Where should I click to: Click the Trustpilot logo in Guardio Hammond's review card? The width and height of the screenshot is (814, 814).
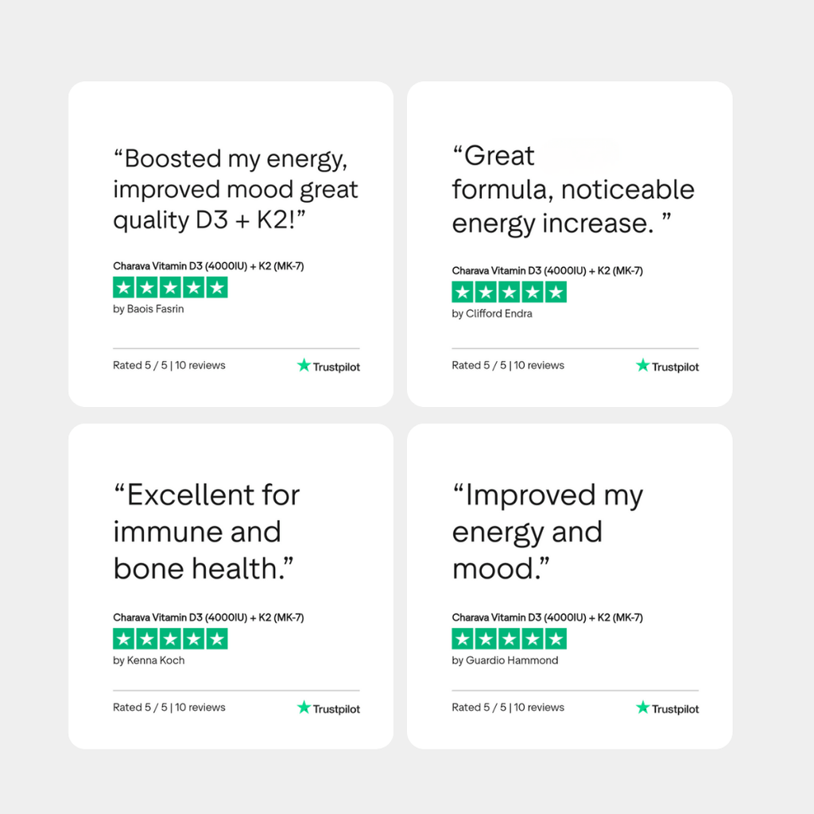coord(667,708)
